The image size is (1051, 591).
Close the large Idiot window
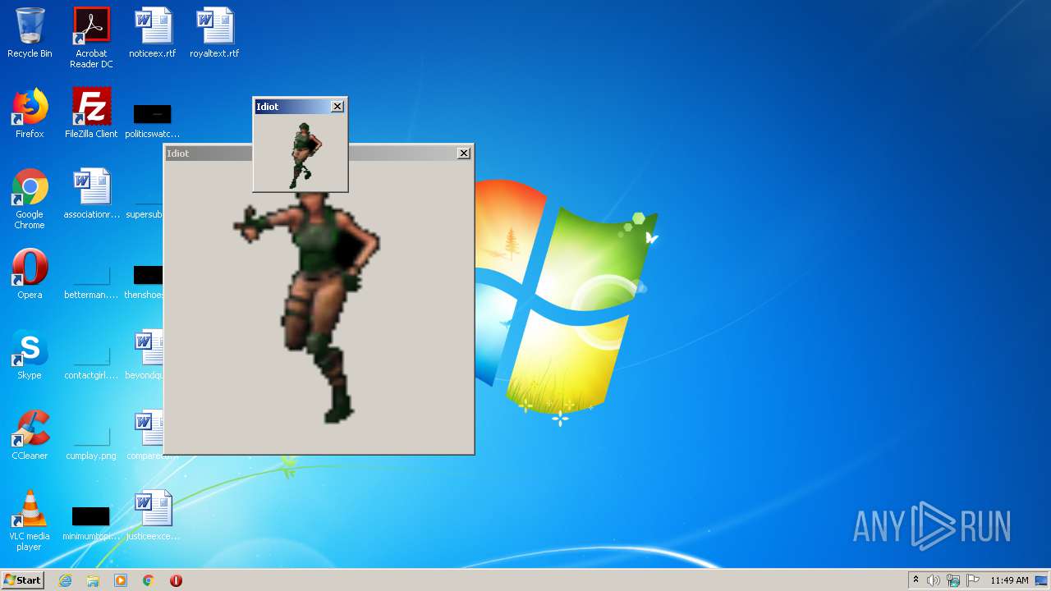(x=464, y=153)
